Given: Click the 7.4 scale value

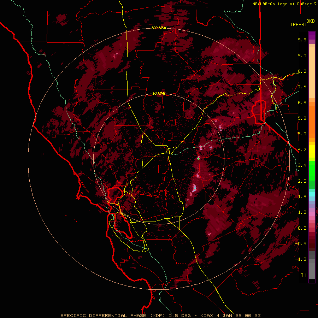Looking at the screenshot, I should [302, 87].
